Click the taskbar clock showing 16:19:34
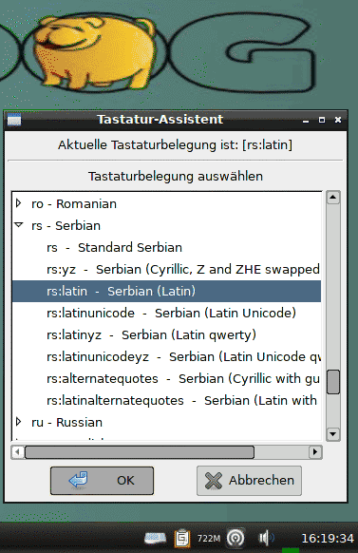 [x=328, y=539]
